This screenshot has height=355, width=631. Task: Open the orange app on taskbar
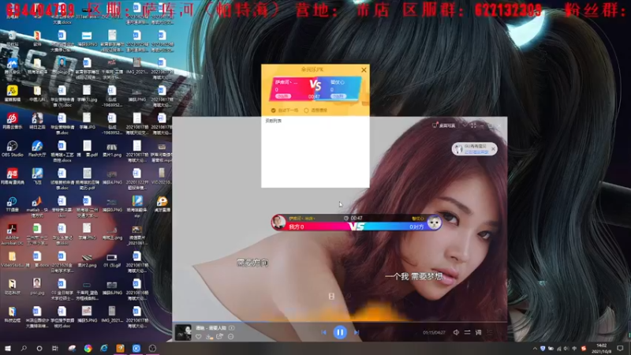[x=120, y=348]
